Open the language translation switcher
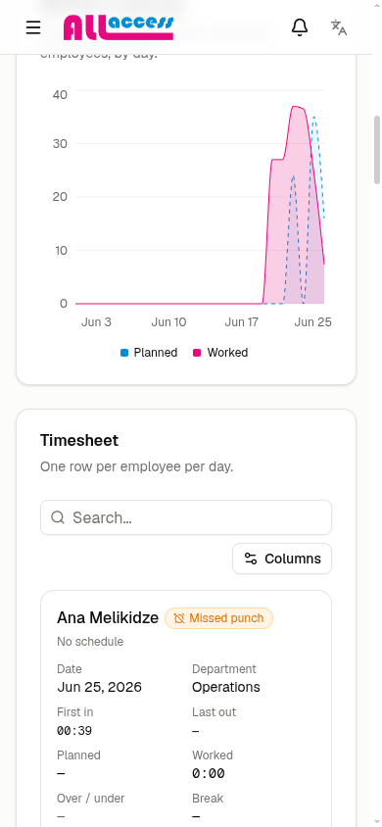This screenshot has height=827, width=382. pyautogui.click(x=339, y=27)
